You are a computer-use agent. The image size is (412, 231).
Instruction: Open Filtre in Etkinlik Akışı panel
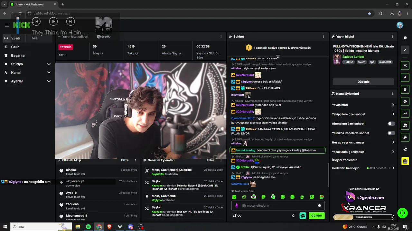tap(125, 160)
